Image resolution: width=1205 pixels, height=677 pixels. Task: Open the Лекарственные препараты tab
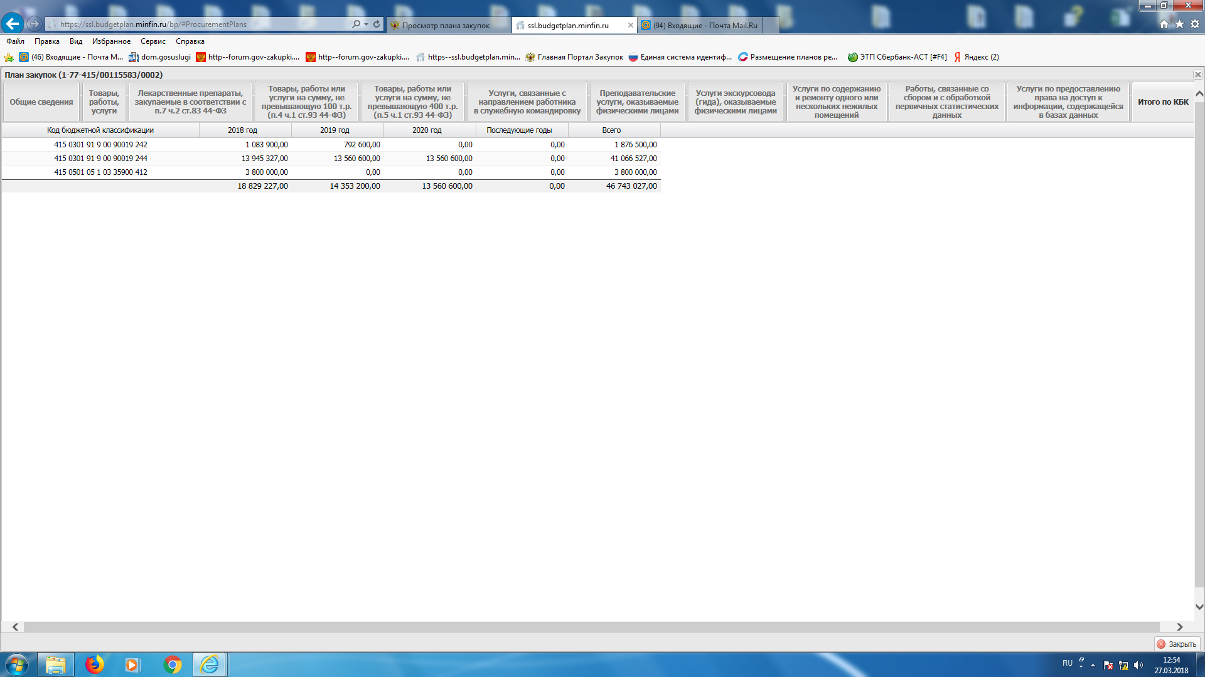point(190,102)
